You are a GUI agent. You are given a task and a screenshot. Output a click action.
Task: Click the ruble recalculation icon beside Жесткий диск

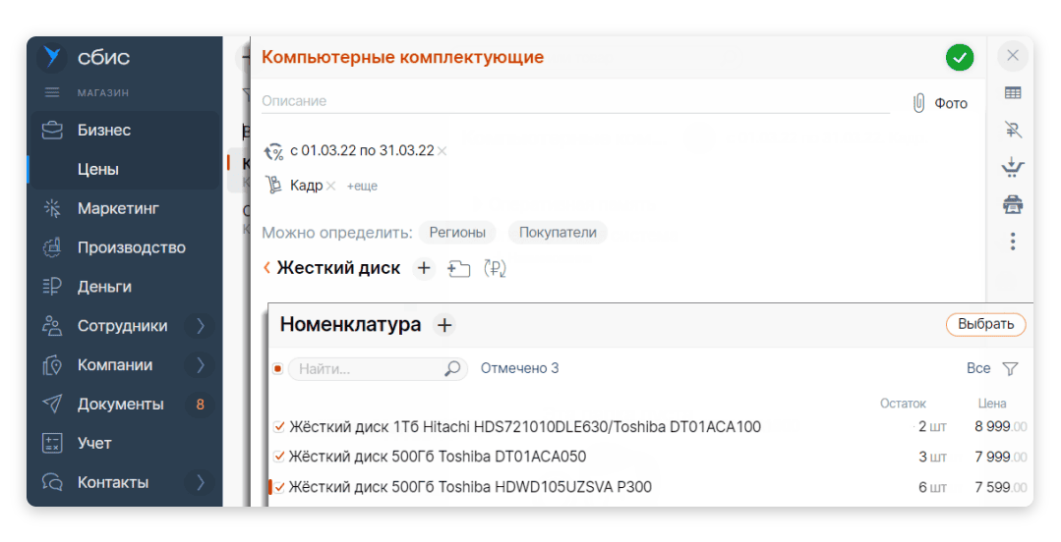click(x=495, y=268)
